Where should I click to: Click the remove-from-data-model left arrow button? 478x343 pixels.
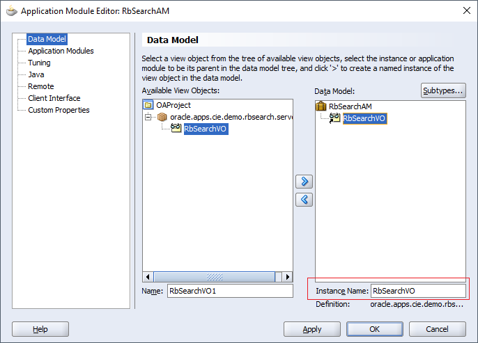304,200
